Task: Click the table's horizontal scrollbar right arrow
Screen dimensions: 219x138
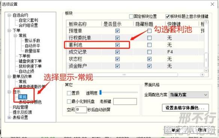Action: pos(202,75)
